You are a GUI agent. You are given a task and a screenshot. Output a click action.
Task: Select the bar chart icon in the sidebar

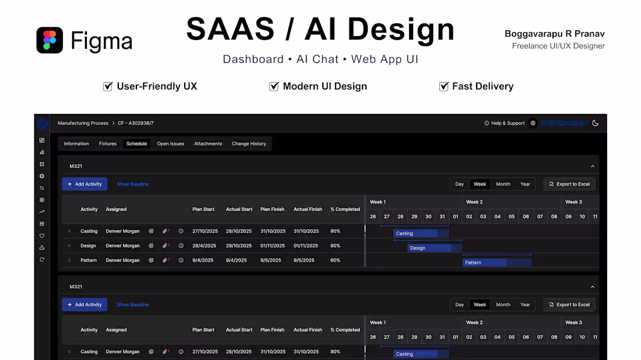coord(41,152)
